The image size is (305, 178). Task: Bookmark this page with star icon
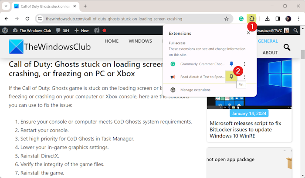coord(226,19)
